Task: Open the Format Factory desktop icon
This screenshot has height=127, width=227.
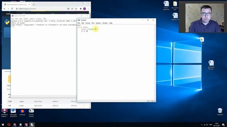Action: [31, 113]
